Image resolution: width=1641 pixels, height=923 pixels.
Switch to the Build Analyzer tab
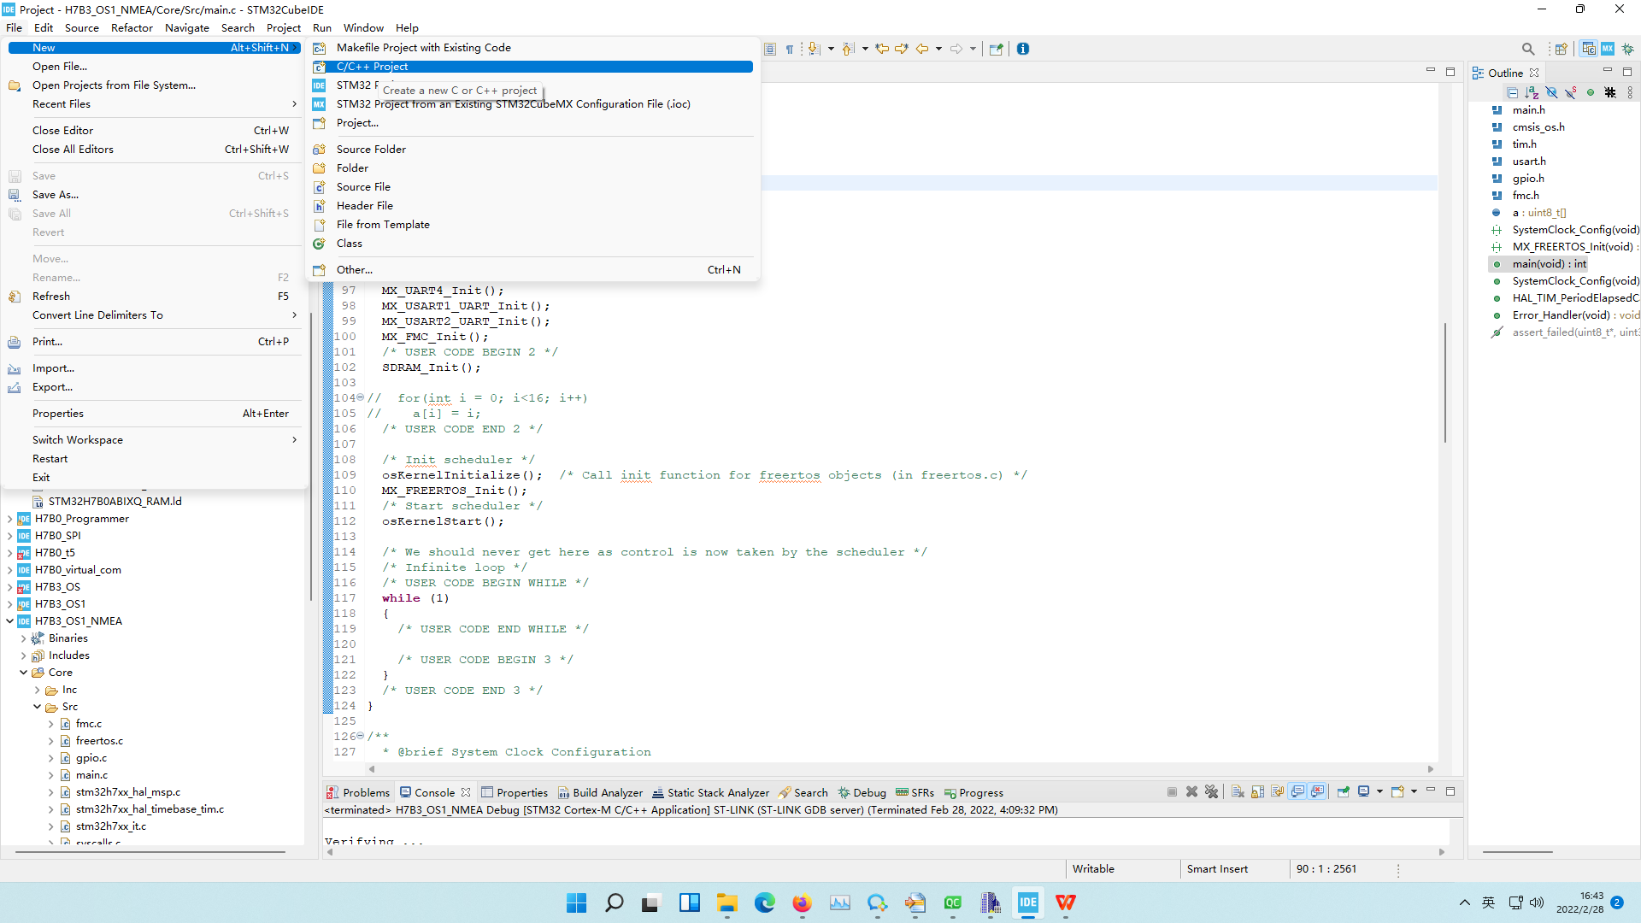[600, 792]
